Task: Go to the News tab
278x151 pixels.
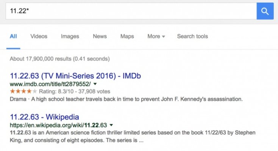Action: [100, 36]
